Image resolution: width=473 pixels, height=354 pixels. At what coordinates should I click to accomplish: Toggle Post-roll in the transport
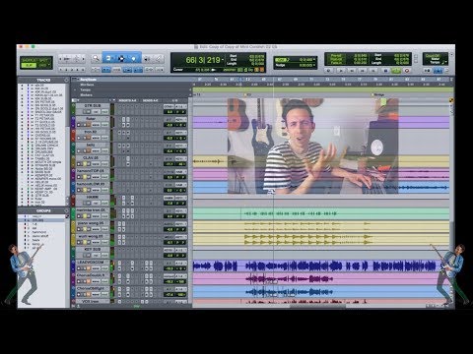tap(336, 59)
